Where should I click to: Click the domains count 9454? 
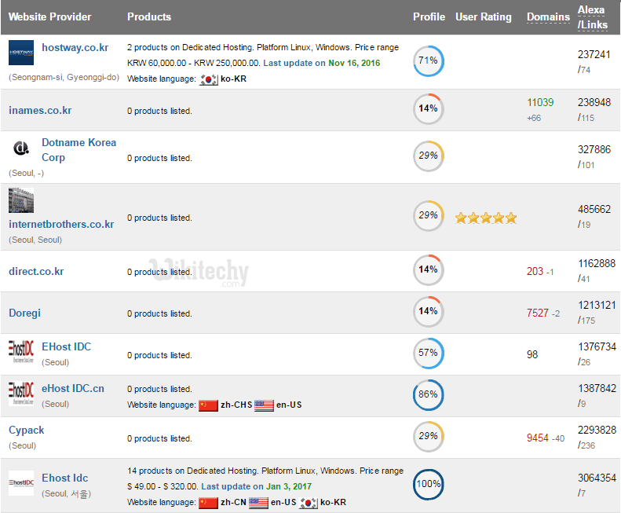tap(538, 438)
